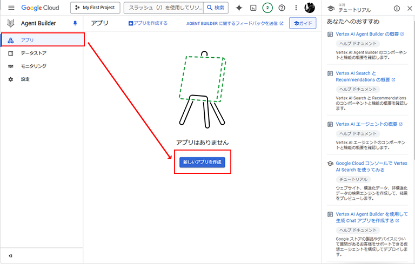This screenshot has width=415, height=264.
Task: Click the 検索 search button
Action: tap(216, 8)
